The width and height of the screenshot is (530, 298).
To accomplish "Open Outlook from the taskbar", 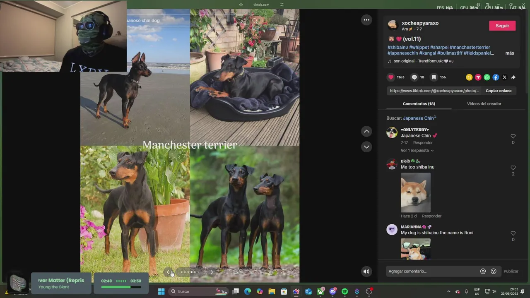I will point(308,291).
